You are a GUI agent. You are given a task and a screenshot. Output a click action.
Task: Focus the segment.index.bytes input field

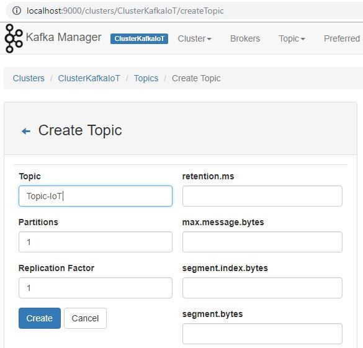262,288
